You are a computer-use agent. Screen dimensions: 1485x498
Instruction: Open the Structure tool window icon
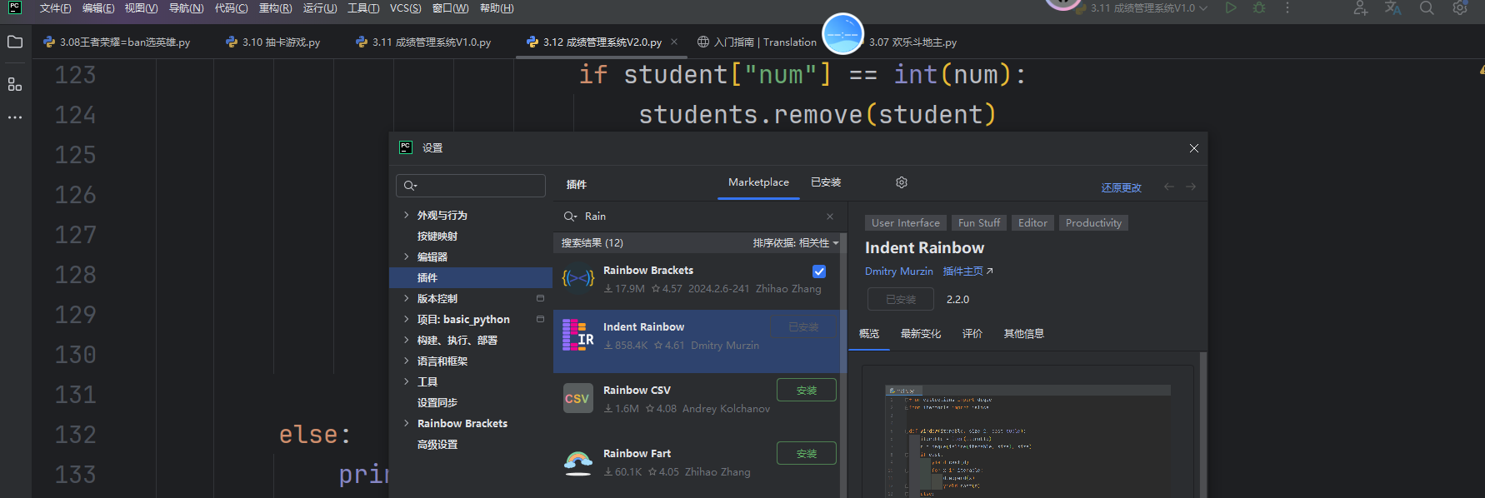point(15,84)
